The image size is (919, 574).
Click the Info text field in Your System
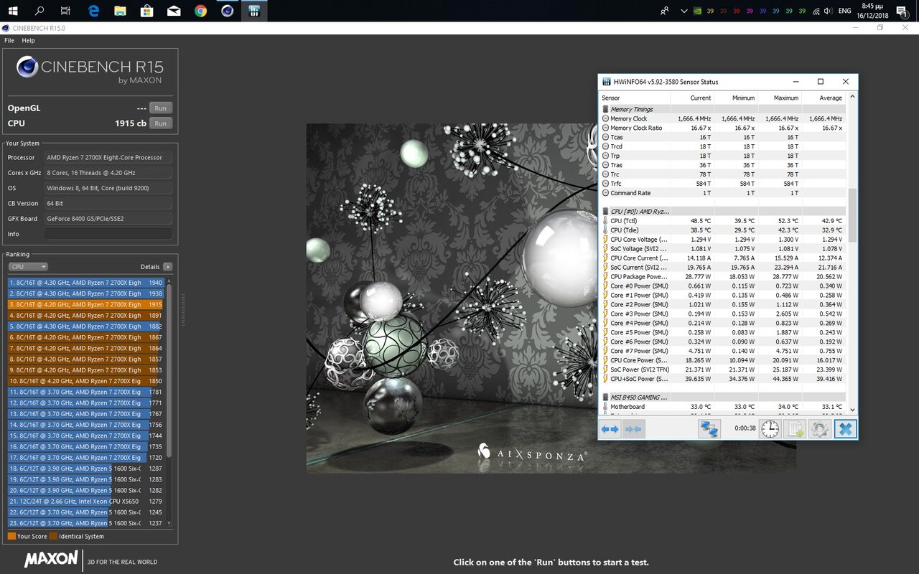point(108,234)
